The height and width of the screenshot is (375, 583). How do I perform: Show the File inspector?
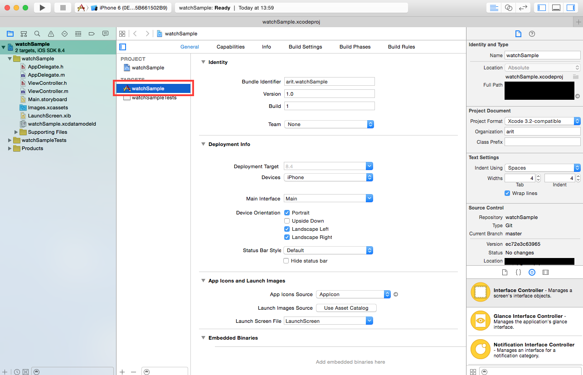click(x=518, y=34)
